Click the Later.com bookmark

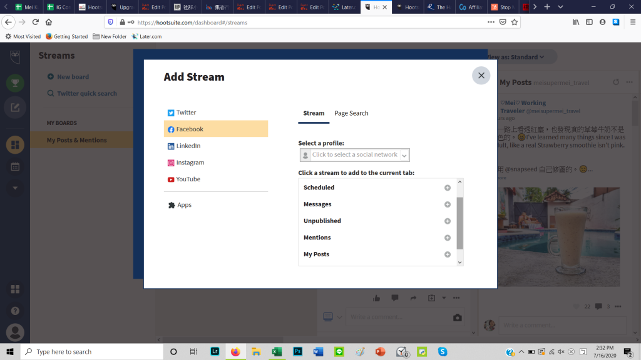coord(146,36)
